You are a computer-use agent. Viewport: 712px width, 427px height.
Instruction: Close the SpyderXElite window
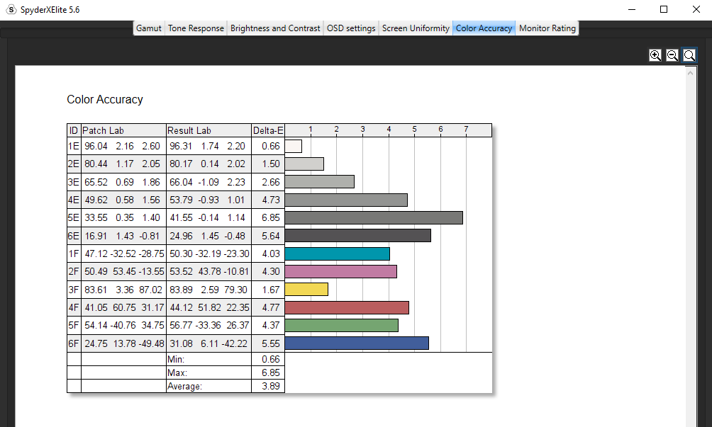[696, 9]
